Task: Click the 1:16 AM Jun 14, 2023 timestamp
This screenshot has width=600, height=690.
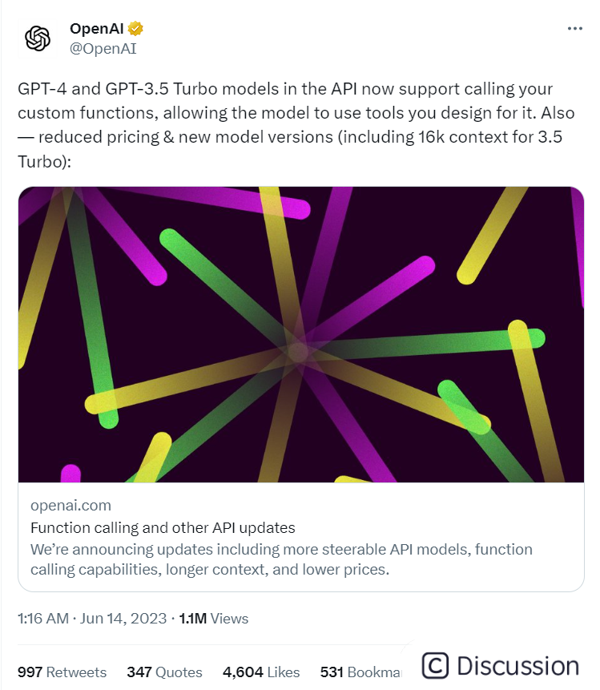Action: [92, 618]
